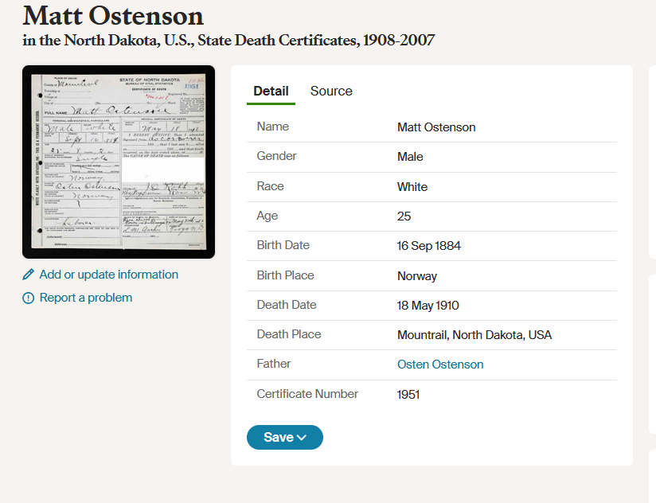This screenshot has width=656, height=503.
Task: Open the Save dropdown
Action: pyautogui.click(x=284, y=437)
